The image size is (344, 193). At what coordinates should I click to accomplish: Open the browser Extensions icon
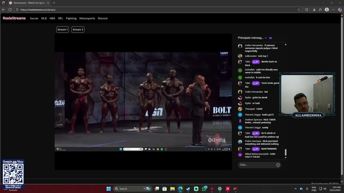307,10
